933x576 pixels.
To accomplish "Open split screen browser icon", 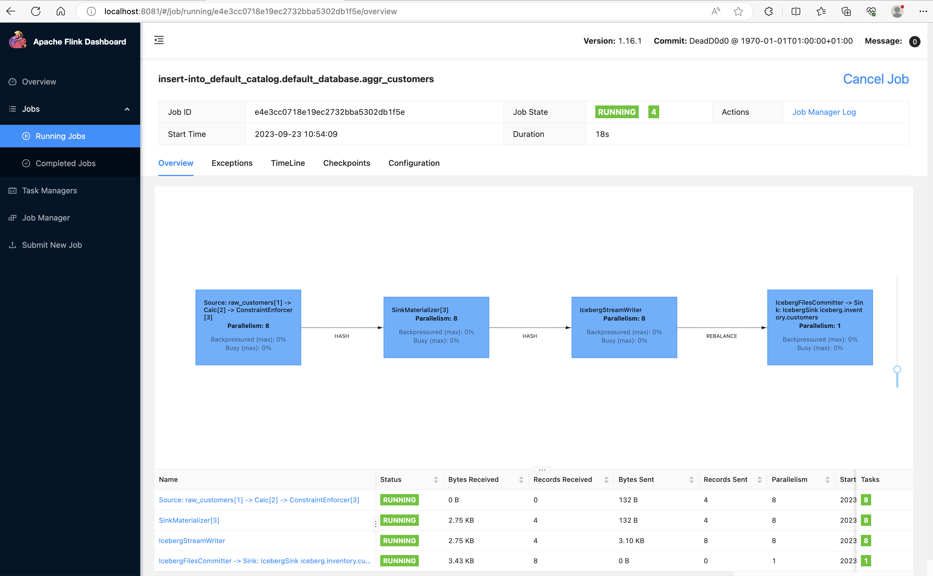I will 796,11.
